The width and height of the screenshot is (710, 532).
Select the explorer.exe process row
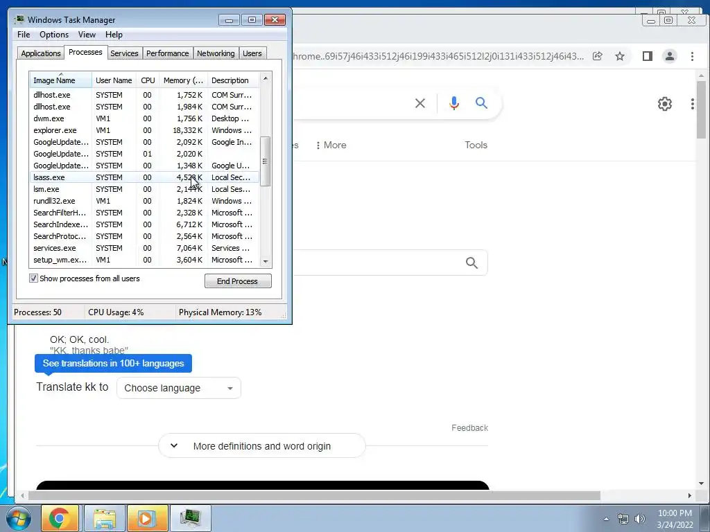point(144,130)
